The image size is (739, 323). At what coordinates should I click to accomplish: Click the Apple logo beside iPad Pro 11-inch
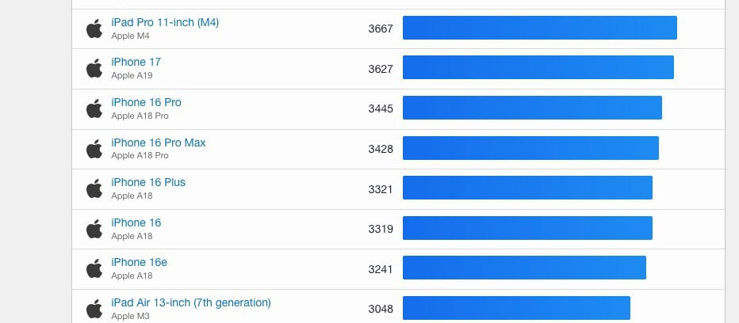(x=95, y=28)
